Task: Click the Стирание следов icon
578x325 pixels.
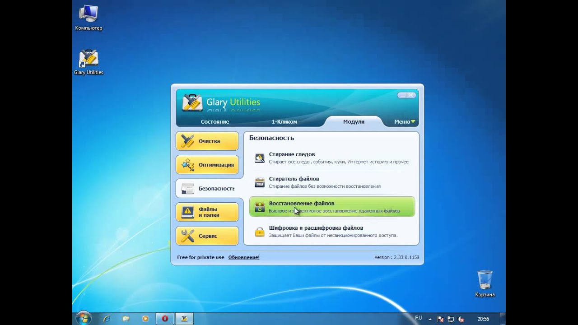Action: [x=260, y=158]
